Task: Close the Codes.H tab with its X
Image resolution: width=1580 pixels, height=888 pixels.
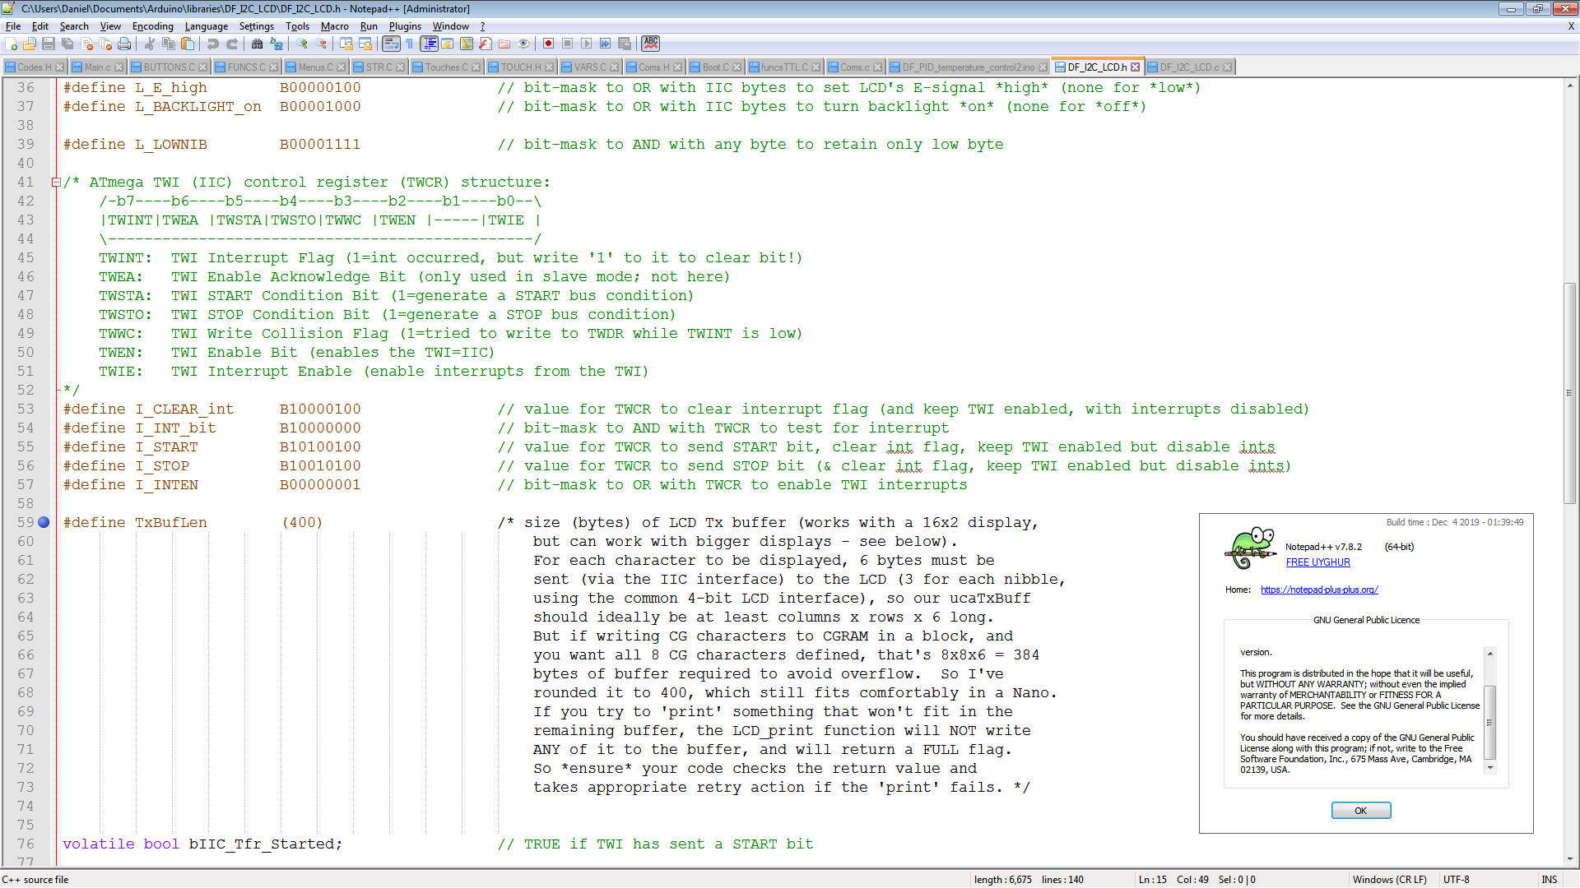Action: tap(59, 67)
